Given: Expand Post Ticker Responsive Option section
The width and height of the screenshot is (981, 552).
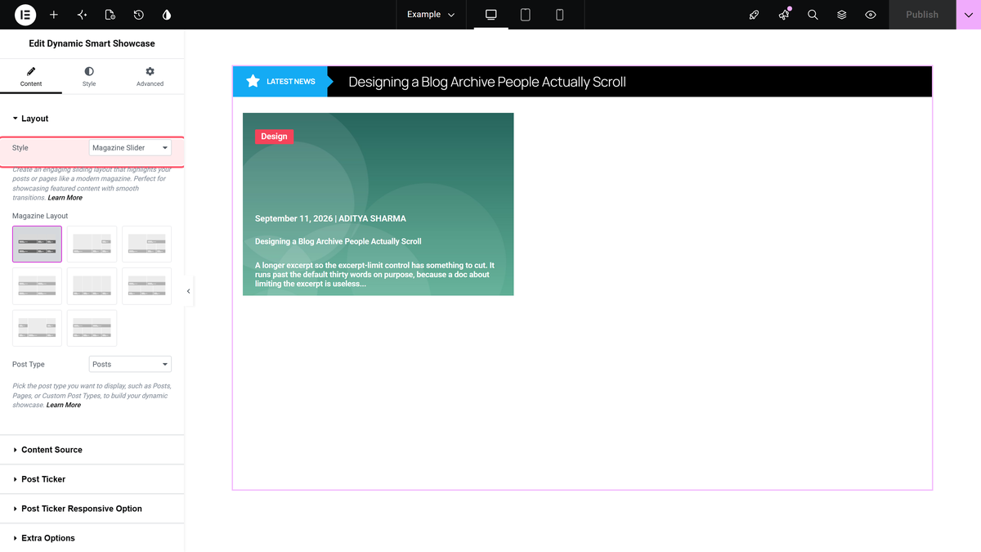Looking at the screenshot, I should click(x=92, y=509).
